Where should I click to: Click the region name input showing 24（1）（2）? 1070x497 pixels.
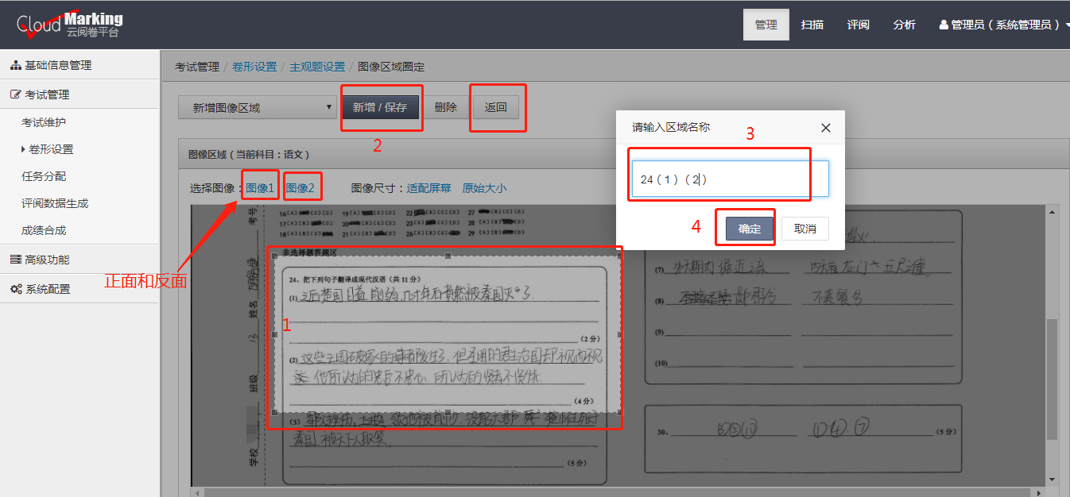point(719,179)
